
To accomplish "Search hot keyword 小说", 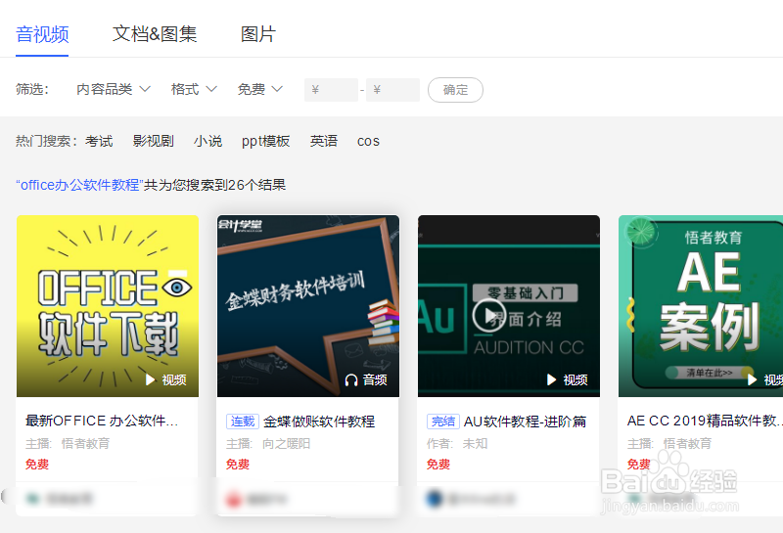I will [x=207, y=141].
